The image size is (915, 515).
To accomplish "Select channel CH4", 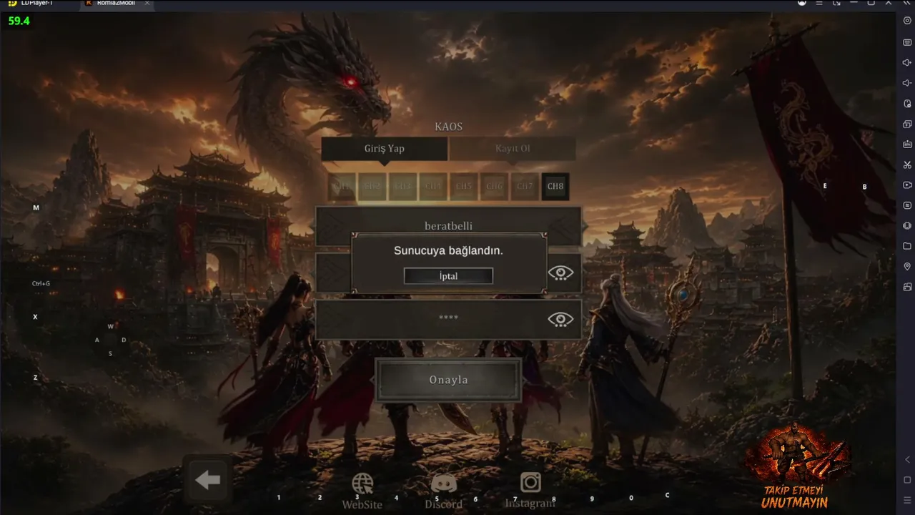I will (433, 186).
